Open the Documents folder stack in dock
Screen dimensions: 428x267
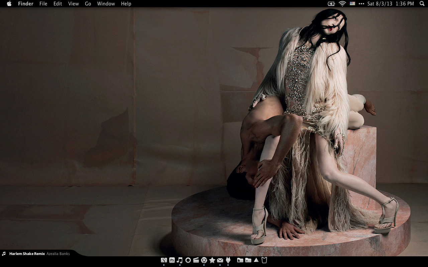coord(240,260)
